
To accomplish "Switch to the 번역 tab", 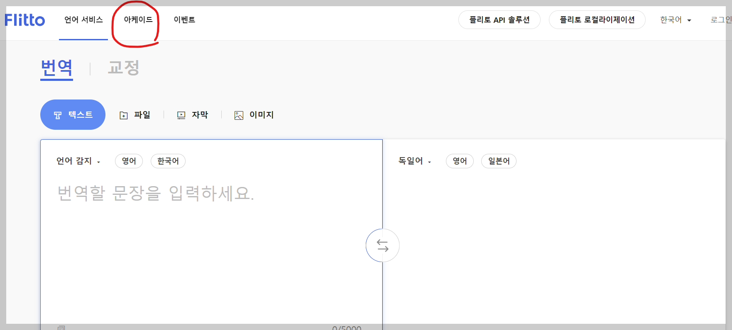I will [x=57, y=68].
